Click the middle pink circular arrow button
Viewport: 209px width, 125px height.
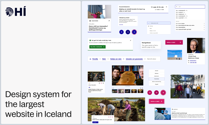(x=156, y=93)
